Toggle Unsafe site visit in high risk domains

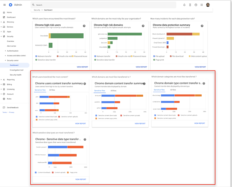(x=117, y=56)
